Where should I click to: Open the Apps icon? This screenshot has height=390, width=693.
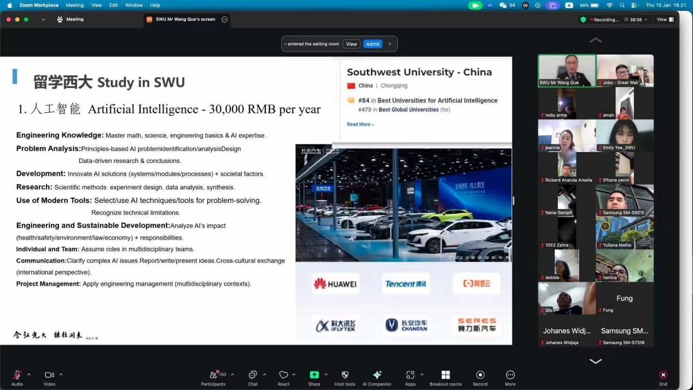click(410, 375)
